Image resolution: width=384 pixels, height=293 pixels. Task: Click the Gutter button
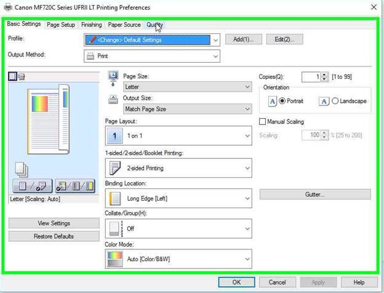(x=315, y=195)
